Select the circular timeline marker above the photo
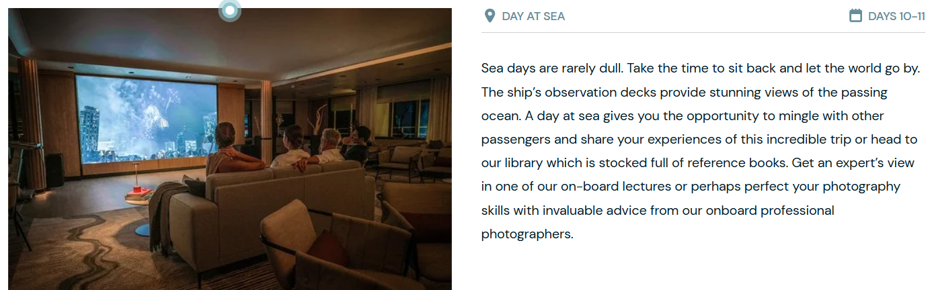The width and height of the screenshot is (932, 290). (230, 10)
